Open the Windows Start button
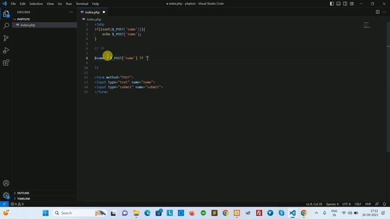 (46, 213)
